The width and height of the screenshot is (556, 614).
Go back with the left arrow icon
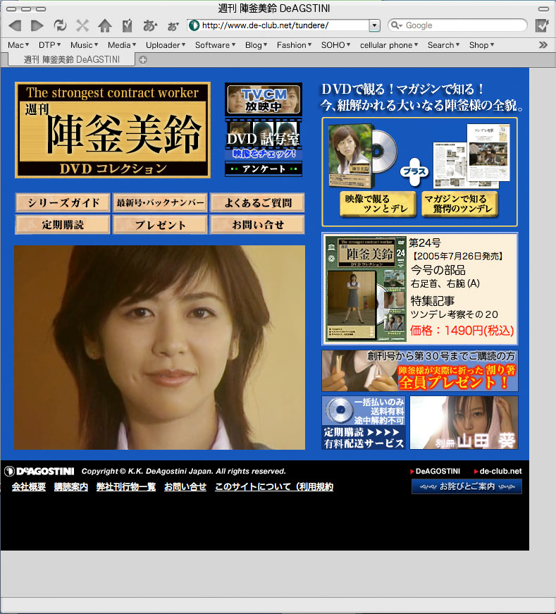click(x=15, y=26)
